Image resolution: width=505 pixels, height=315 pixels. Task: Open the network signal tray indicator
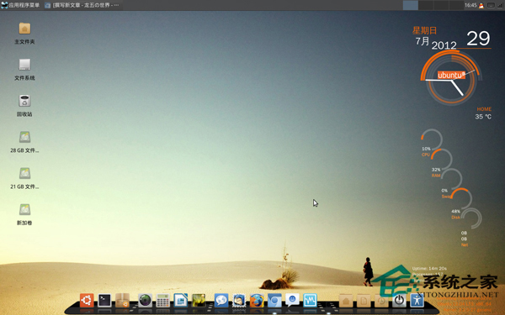501,5
